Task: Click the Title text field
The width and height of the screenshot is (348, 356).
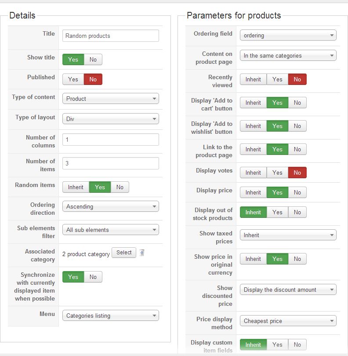Action: [110, 36]
